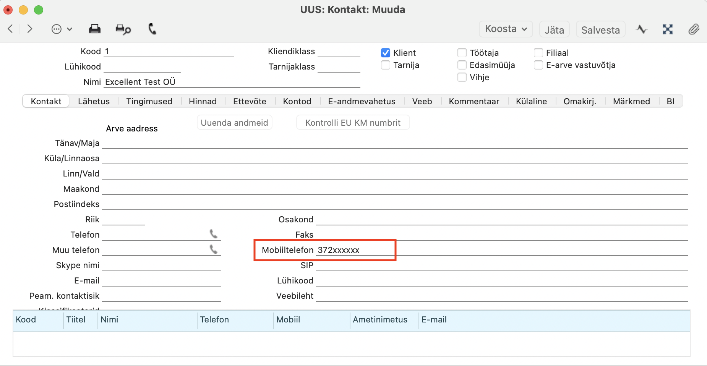The height and width of the screenshot is (366, 707).
Task: Open the activity pulse icon
Action: (x=642, y=29)
